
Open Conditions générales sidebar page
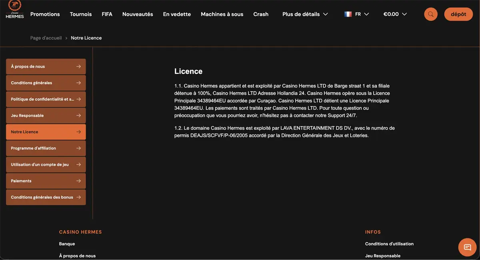click(46, 83)
